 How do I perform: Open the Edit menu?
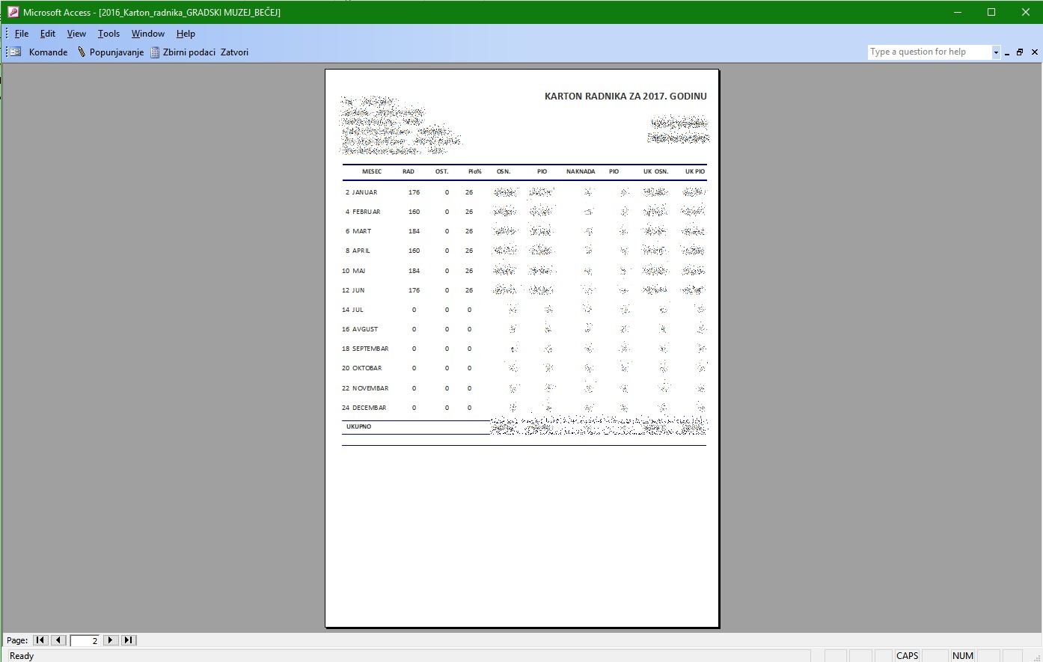pos(48,34)
